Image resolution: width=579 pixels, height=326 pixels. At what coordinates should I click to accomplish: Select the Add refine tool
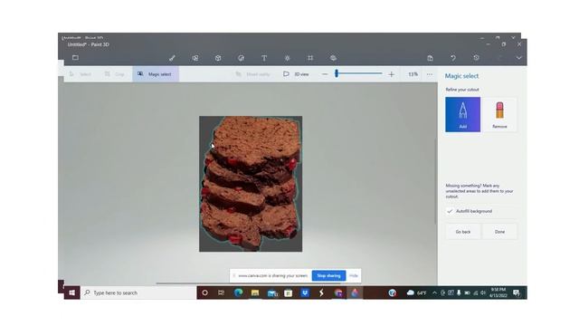tap(462, 115)
